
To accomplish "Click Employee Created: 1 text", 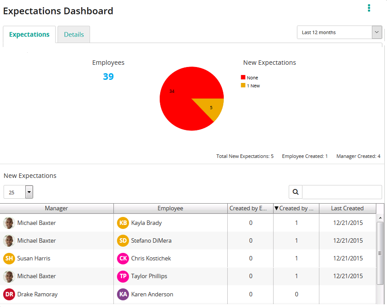I will click(x=305, y=156).
